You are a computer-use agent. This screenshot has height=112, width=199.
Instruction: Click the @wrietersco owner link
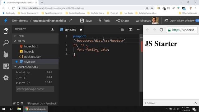20,21
